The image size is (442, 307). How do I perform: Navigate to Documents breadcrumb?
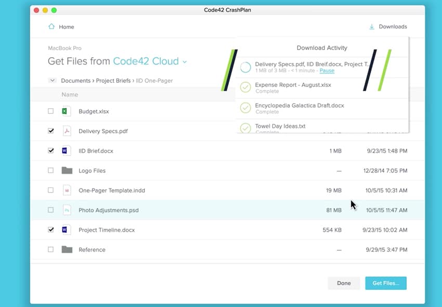75,81
